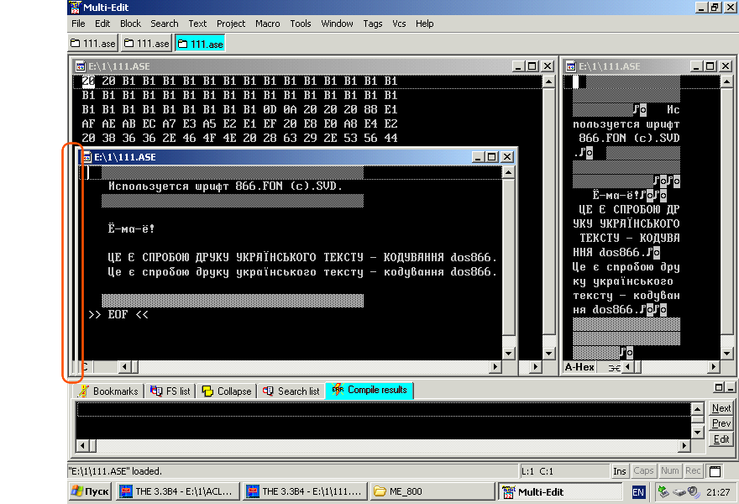
Task: Click the A-Hex window's title bar document icon
Action: tap(571, 66)
